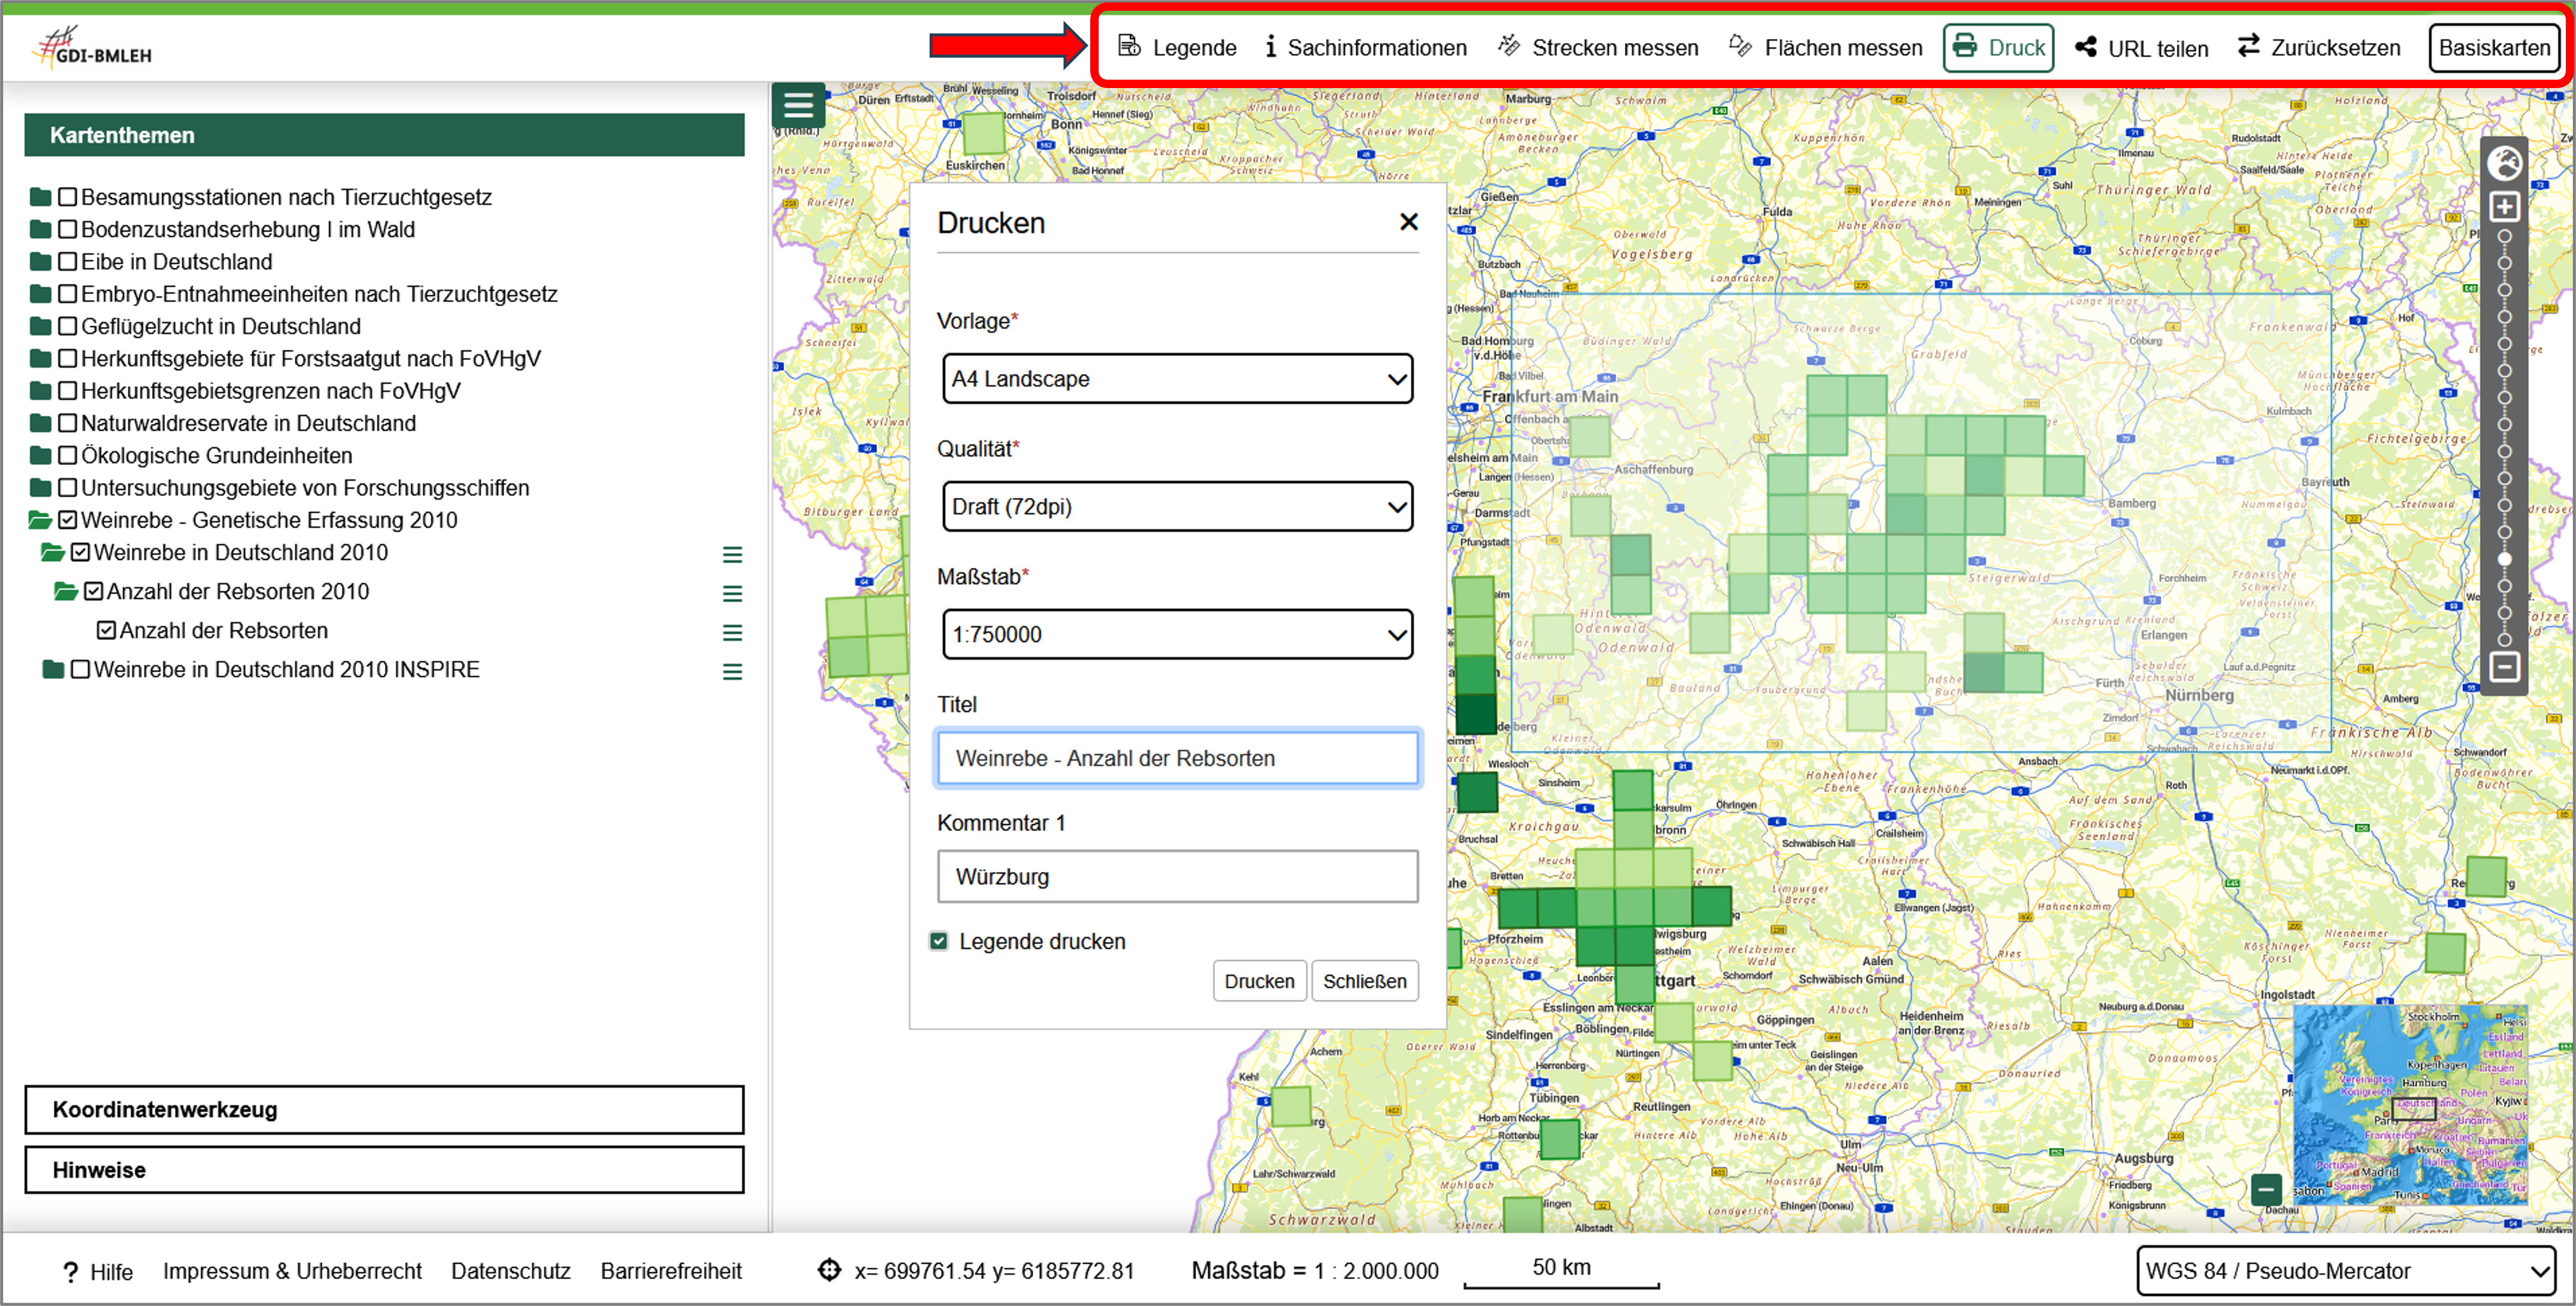The image size is (2576, 1306).
Task: Click the green hamburger menu icon on the map
Action: pyautogui.click(x=798, y=105)
